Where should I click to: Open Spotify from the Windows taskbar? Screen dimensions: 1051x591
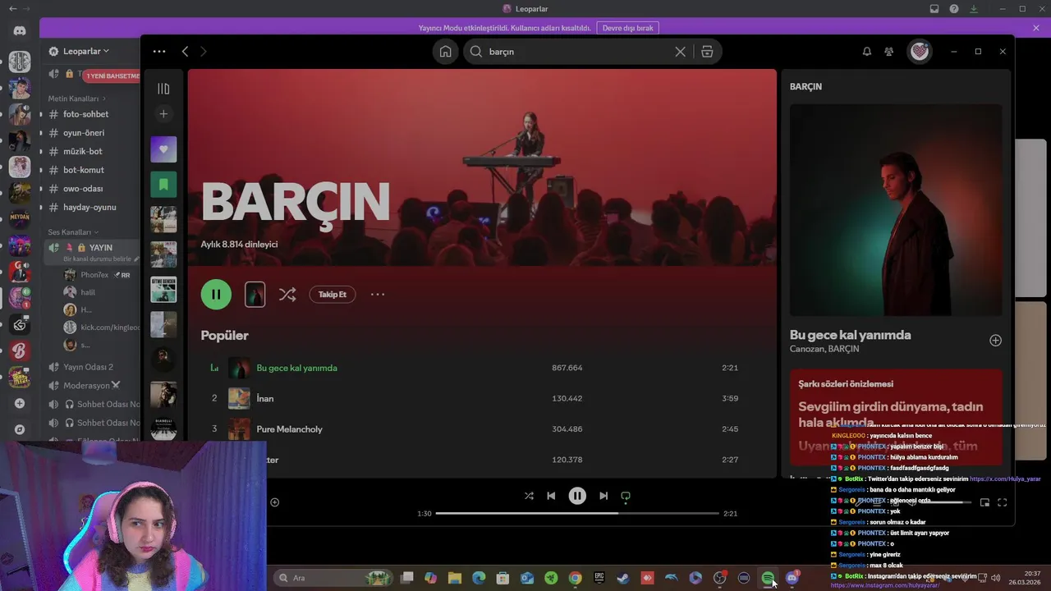768,578
